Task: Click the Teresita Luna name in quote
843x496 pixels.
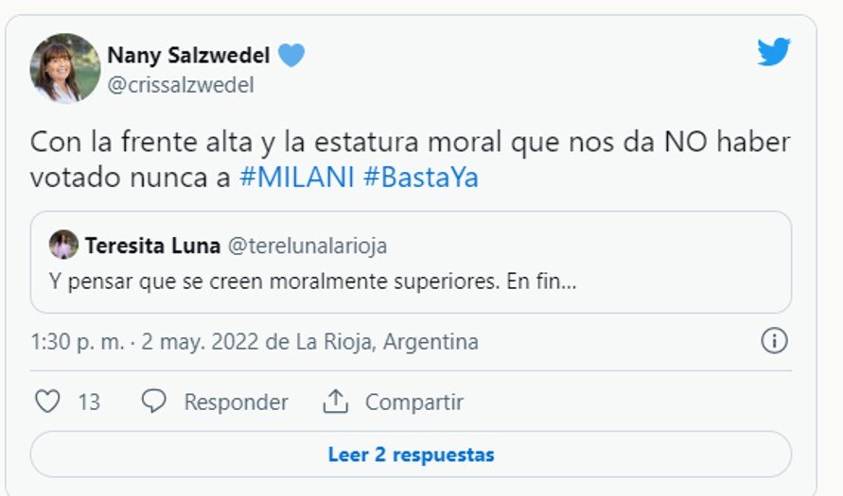Action: click(152, 246)
